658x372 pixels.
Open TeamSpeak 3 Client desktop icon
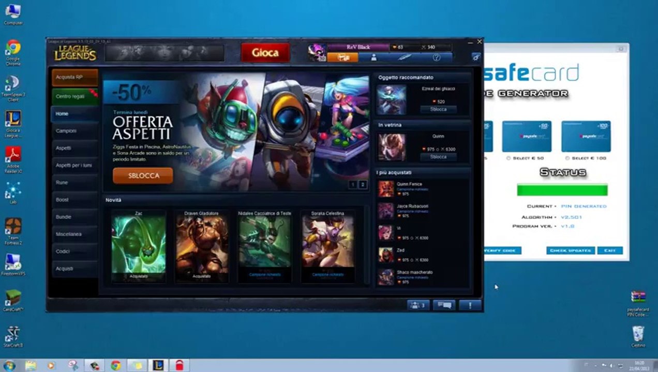tap(13, 88)
